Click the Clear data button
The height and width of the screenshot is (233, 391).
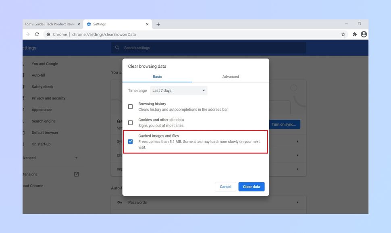[x=251, y=186]
